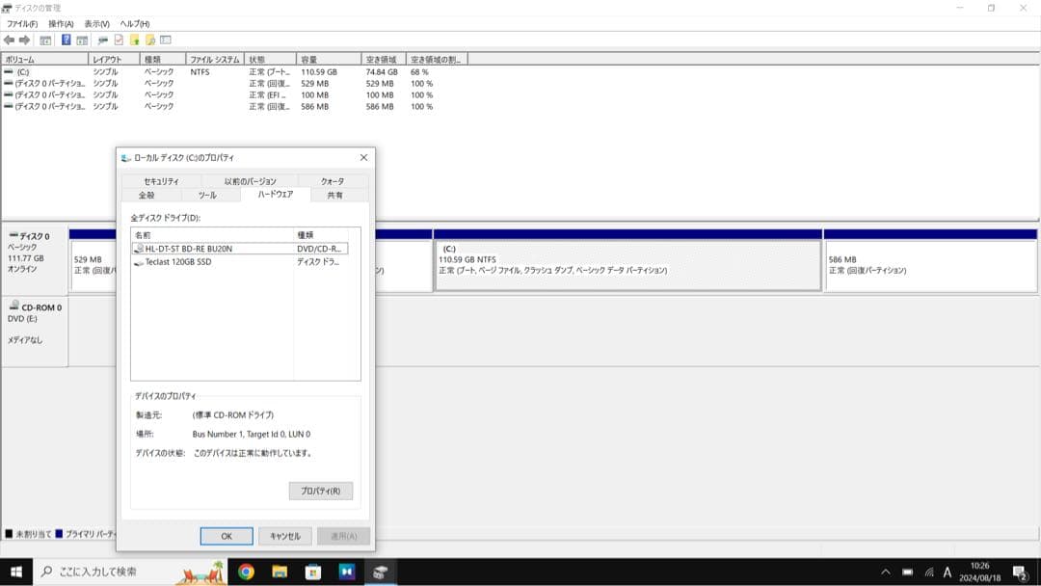Open Help via the blue question mark icon
Screen dimensions: 1041x586
(67, 40)
